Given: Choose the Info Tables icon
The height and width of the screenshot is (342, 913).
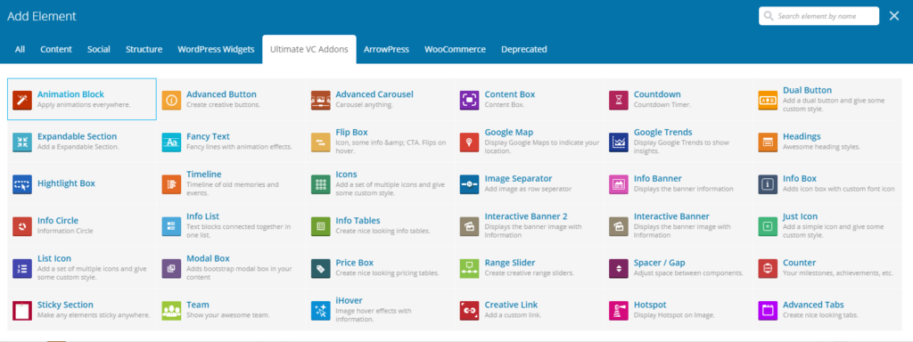Looking at the screenshot, I should [x=320, y=225].
